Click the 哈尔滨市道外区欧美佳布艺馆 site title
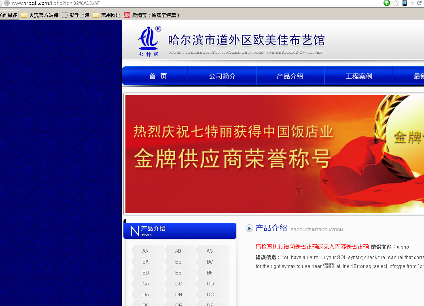Image resolution: width=424 pixels, height=306 pixels. coord(246,40)
